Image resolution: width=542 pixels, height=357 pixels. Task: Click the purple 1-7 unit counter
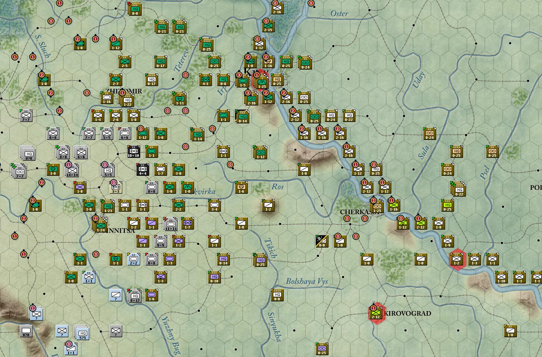point(187,223)
